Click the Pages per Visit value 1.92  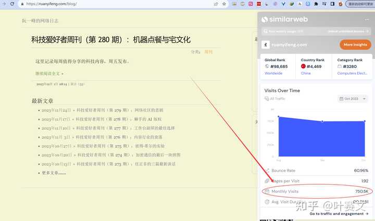pyautogui.click(x=365, y=181)
